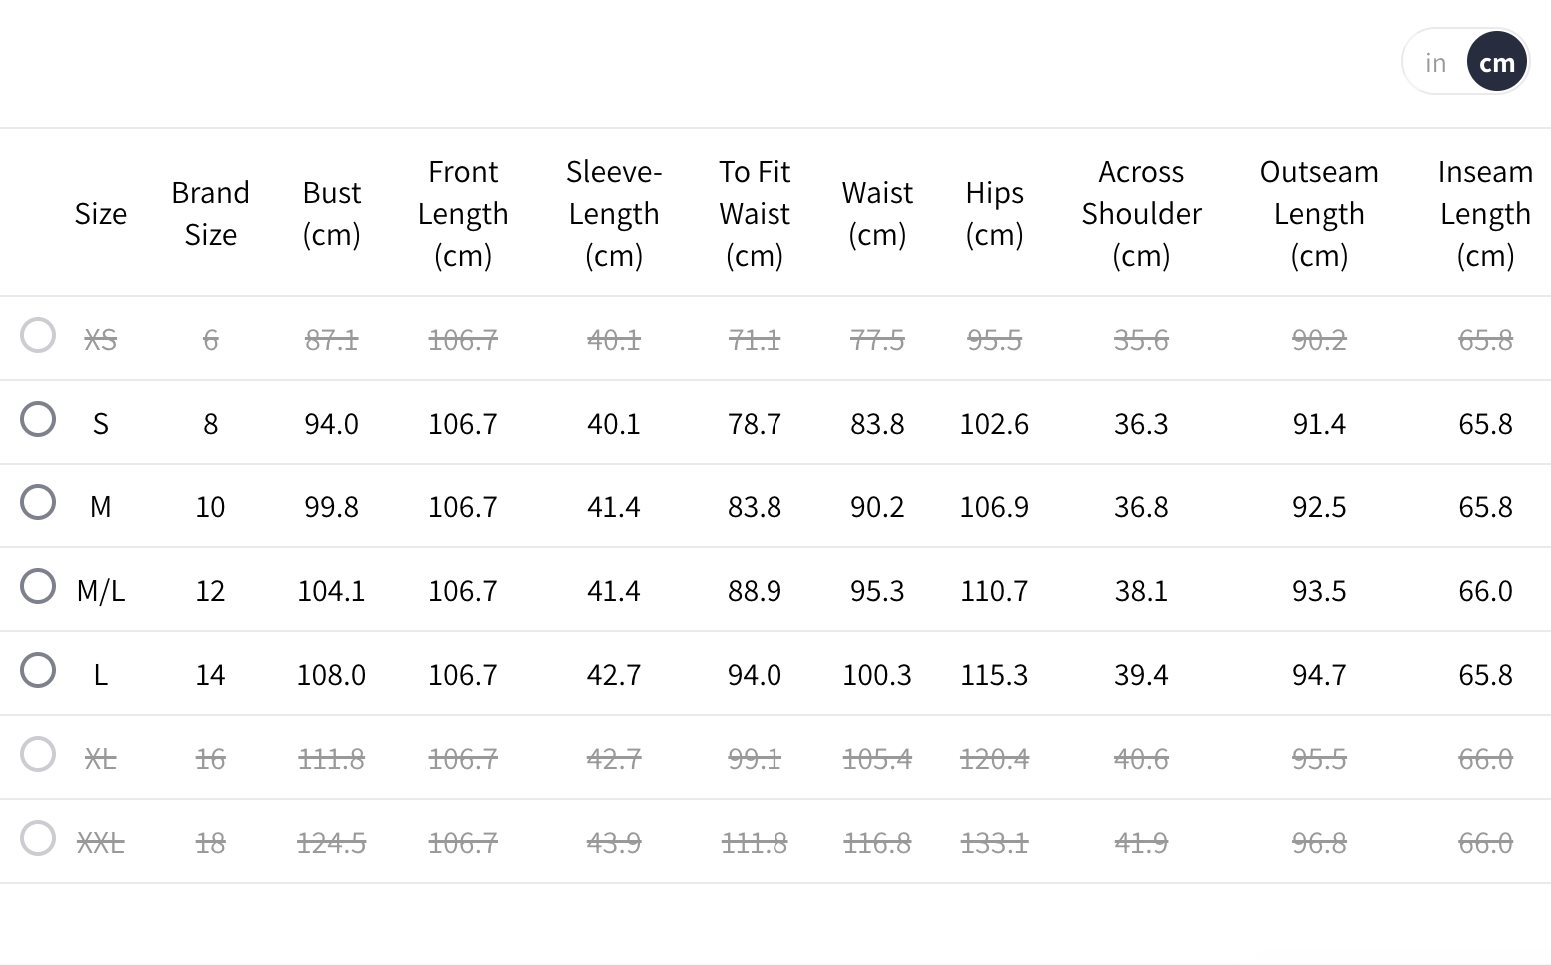Click the sold-out XL radio button
This screenshot has width=1551, height=965.
coord(38,754)
